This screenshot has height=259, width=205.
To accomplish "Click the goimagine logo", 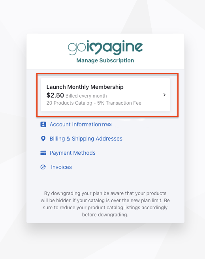I will tap(105, 47).
